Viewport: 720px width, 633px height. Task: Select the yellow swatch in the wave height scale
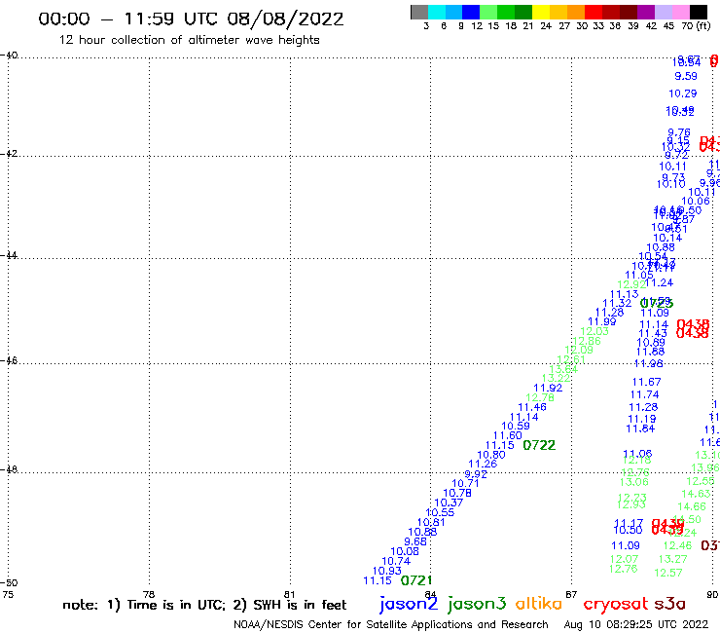click(541, 12)
